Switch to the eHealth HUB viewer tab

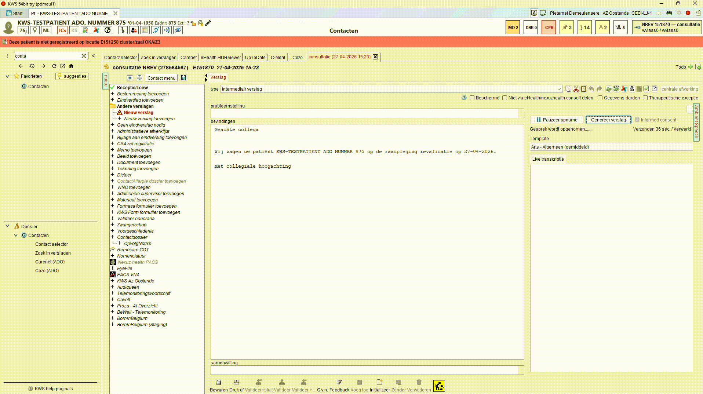pyautogui.click(x=221, y=57)
